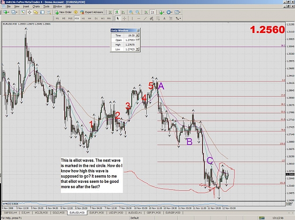Open the Charts menu
This screenshot has height=220, width=295.
click(36, 7)
